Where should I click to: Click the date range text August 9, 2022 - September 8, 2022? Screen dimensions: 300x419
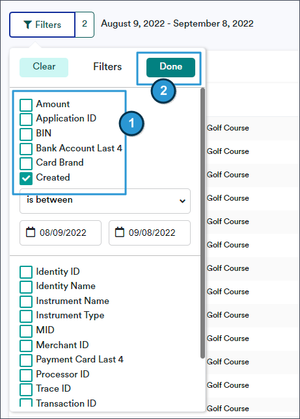pos(177,23)
